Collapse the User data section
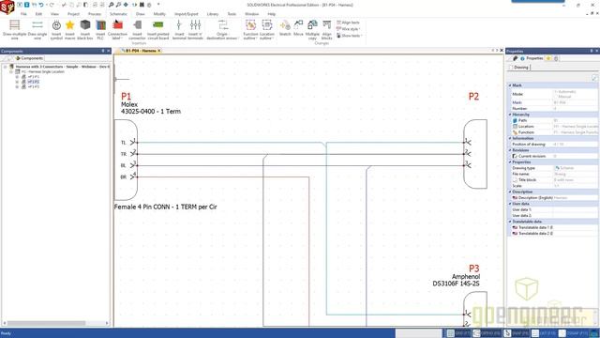Screen dimensions: 600x338 pos(510,204)
